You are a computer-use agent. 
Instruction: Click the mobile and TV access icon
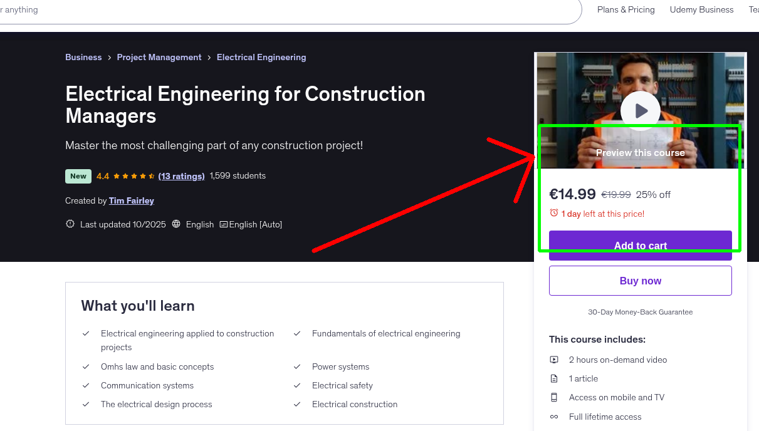pyautogui.click(x=554, y=397)
